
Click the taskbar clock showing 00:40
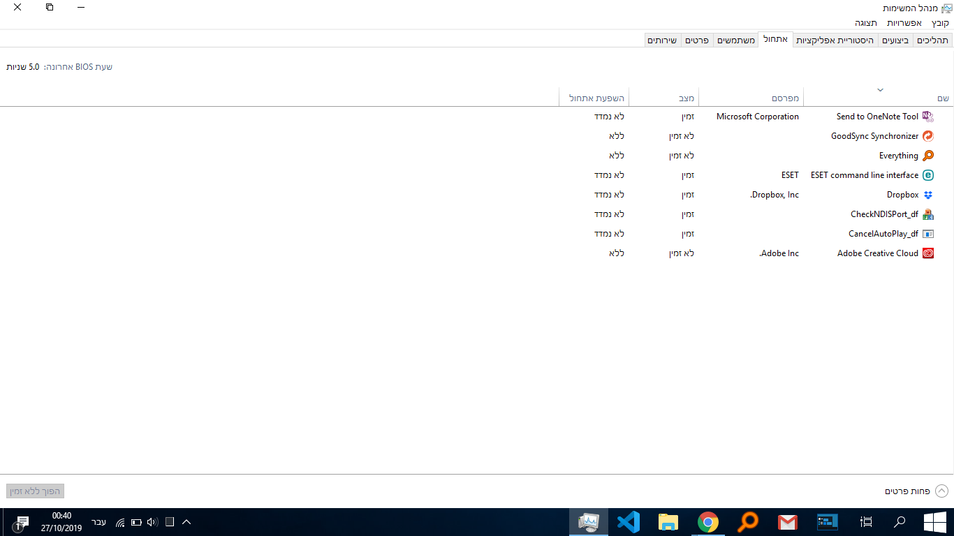(61, 522)
